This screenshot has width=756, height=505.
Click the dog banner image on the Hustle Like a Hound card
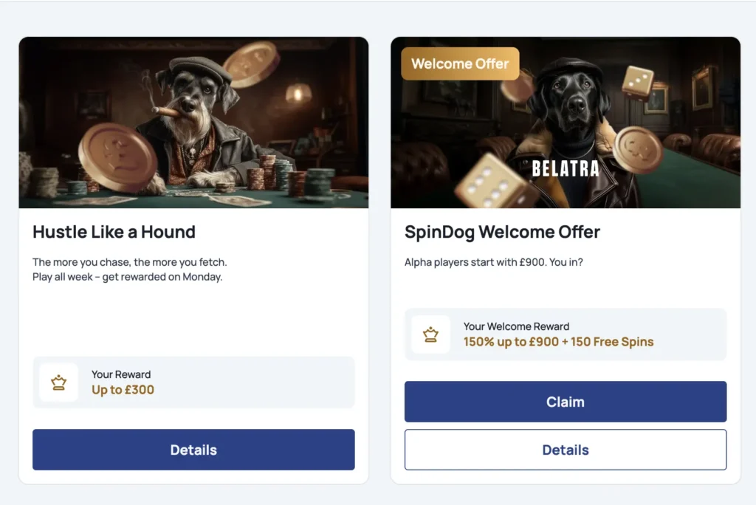(x=193, y=122)
